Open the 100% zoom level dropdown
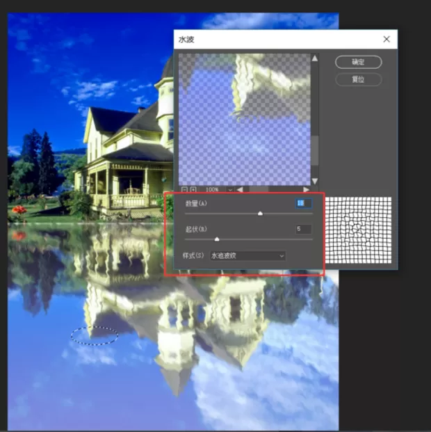The height and width of the screenshot is (432, 431). click(230, 190)
